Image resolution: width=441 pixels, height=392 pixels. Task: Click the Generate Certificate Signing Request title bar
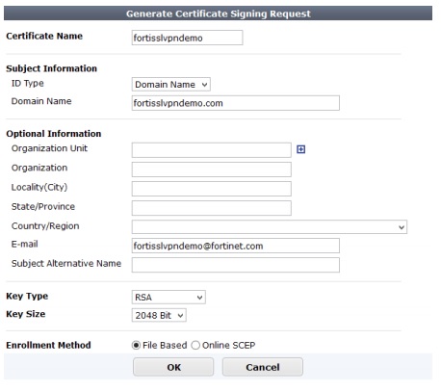(x=218, y=13)
